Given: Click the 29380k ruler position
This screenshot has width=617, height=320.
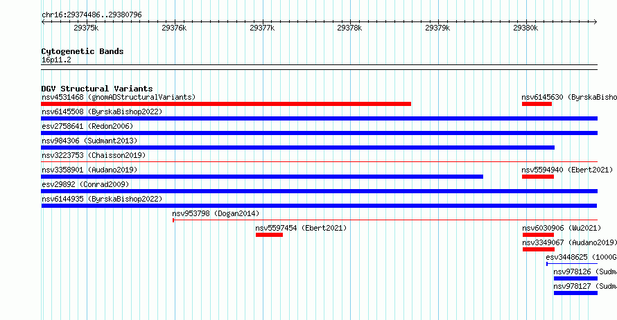Looking at the screenshot, I should tap(525, 28).
